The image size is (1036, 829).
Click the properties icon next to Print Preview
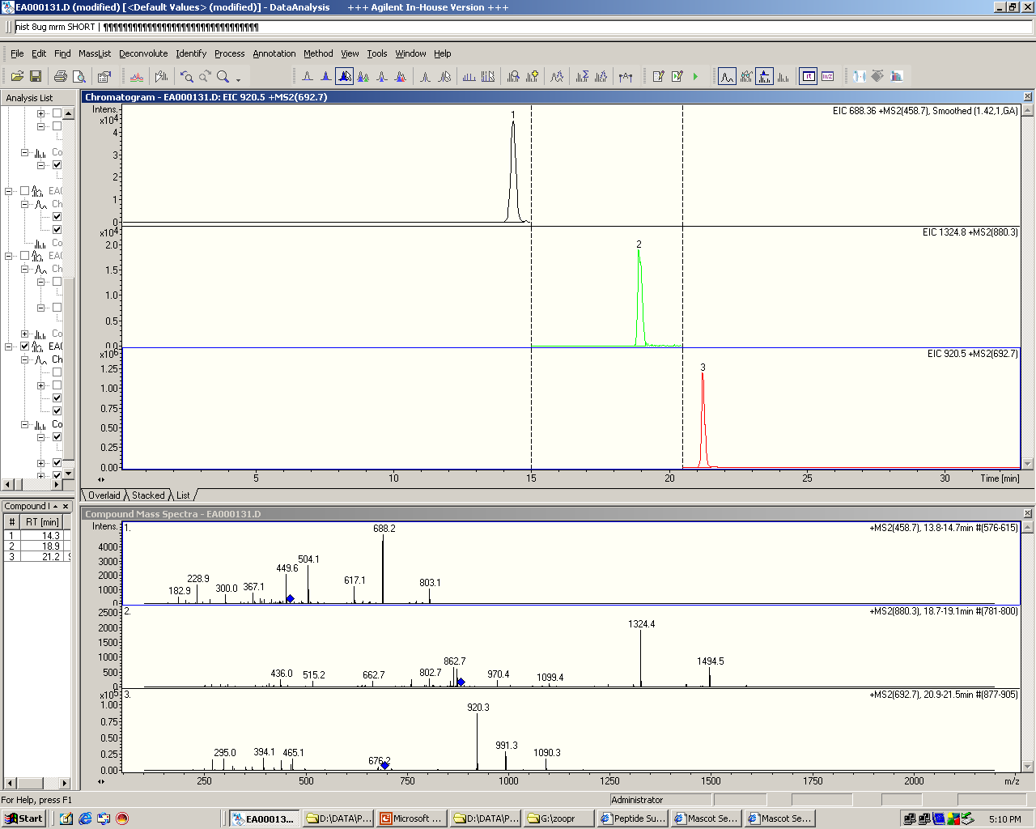point(104,76)
